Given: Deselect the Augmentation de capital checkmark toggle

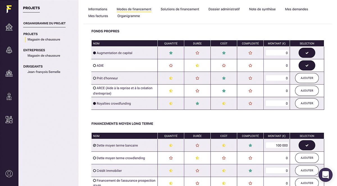Looking at the screenshot, I should (307, 53).
